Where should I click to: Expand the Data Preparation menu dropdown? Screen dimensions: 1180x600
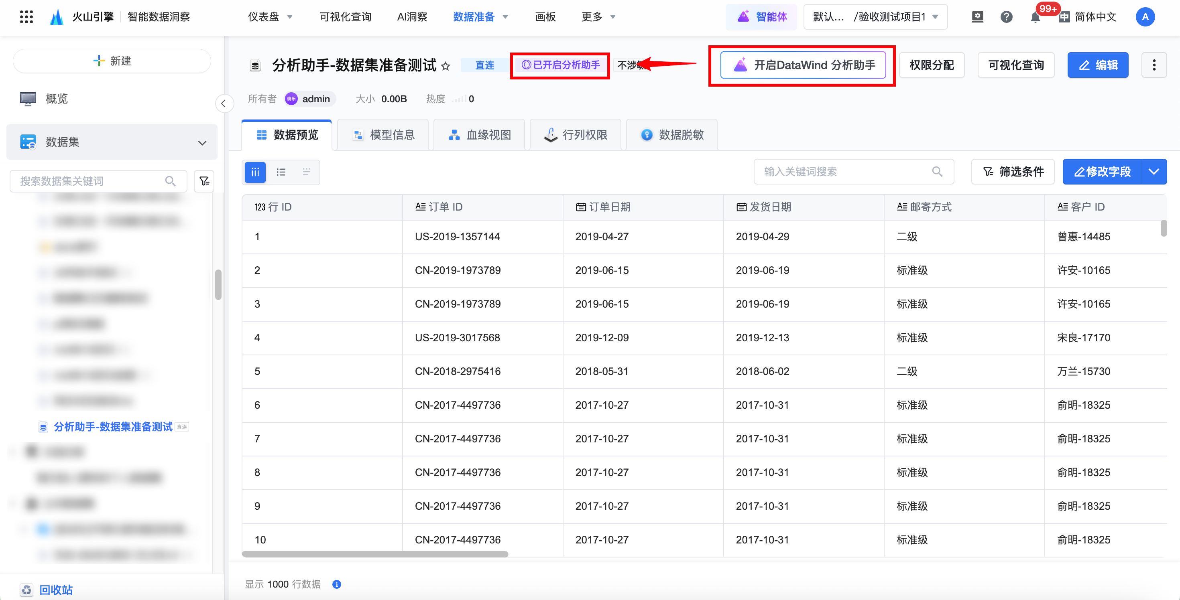(x=505, y=17)
